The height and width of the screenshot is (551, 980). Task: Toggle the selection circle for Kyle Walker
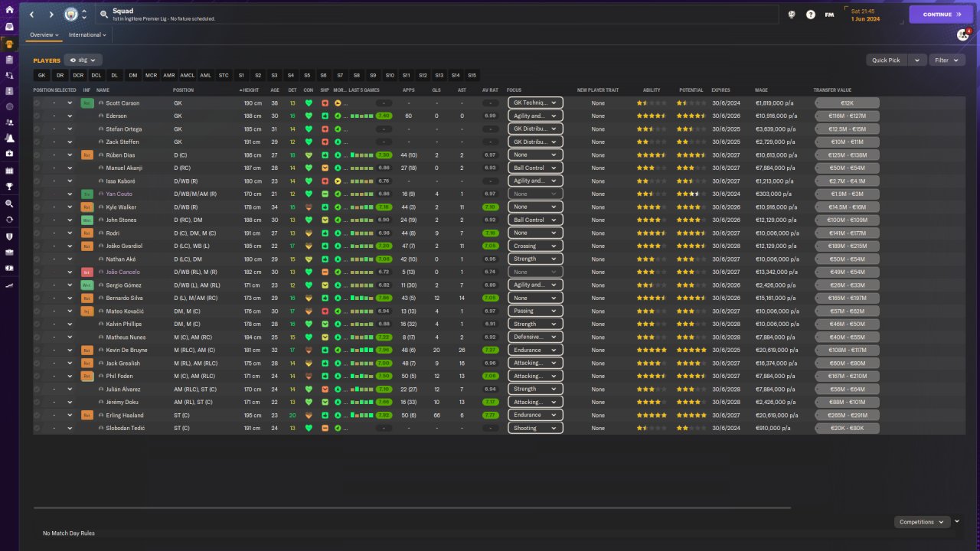point(37,207)
